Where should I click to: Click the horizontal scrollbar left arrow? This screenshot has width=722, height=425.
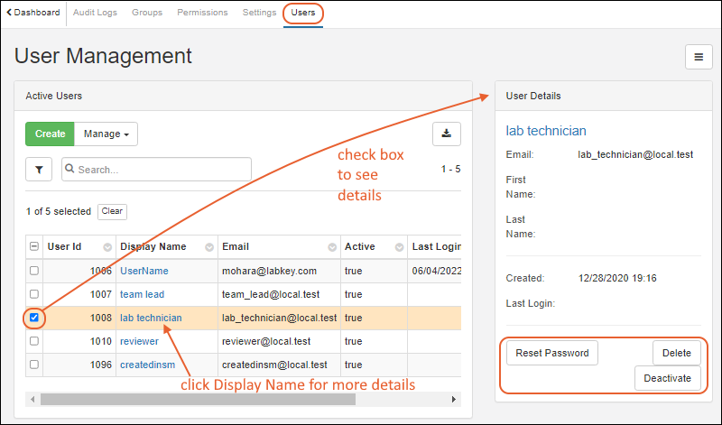click(33, 399)
